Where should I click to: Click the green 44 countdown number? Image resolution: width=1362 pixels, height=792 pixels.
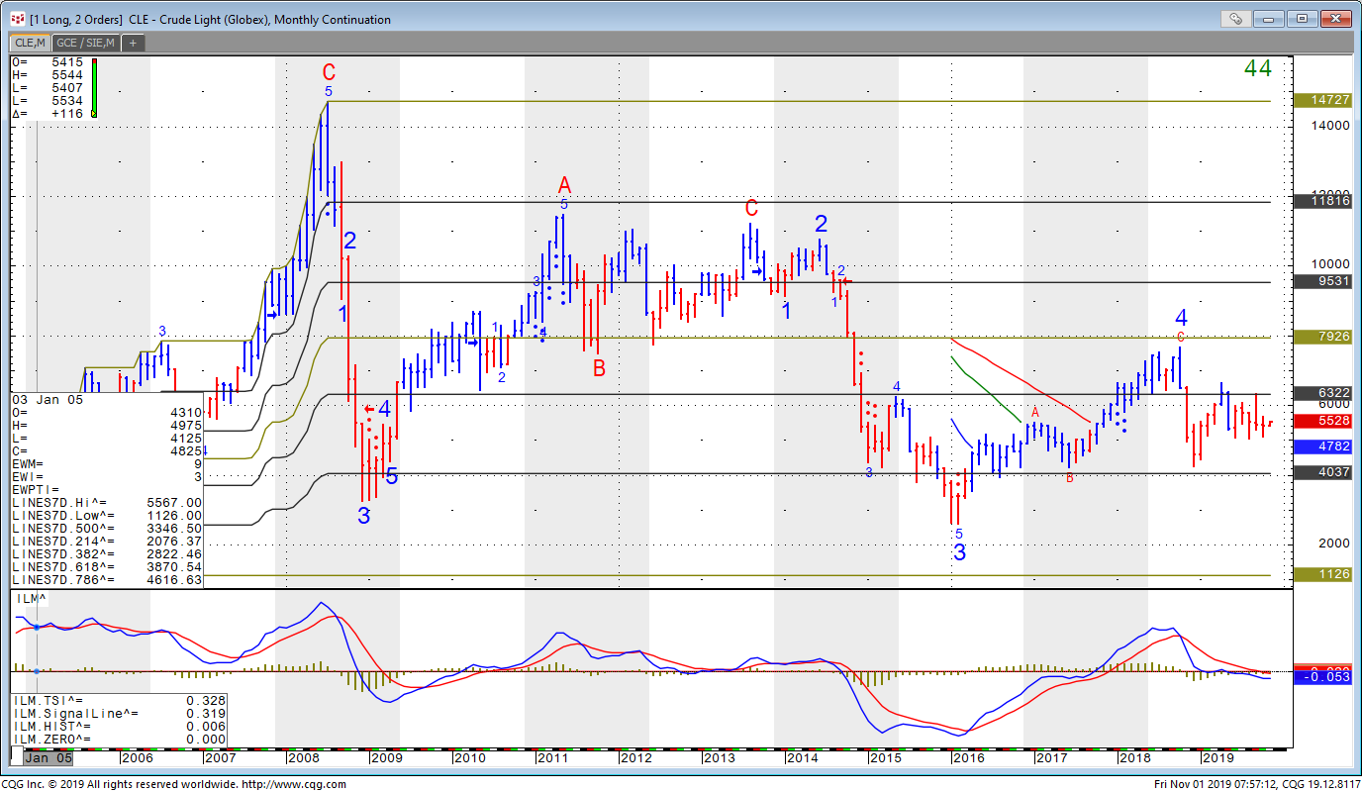coord(1257,68)
